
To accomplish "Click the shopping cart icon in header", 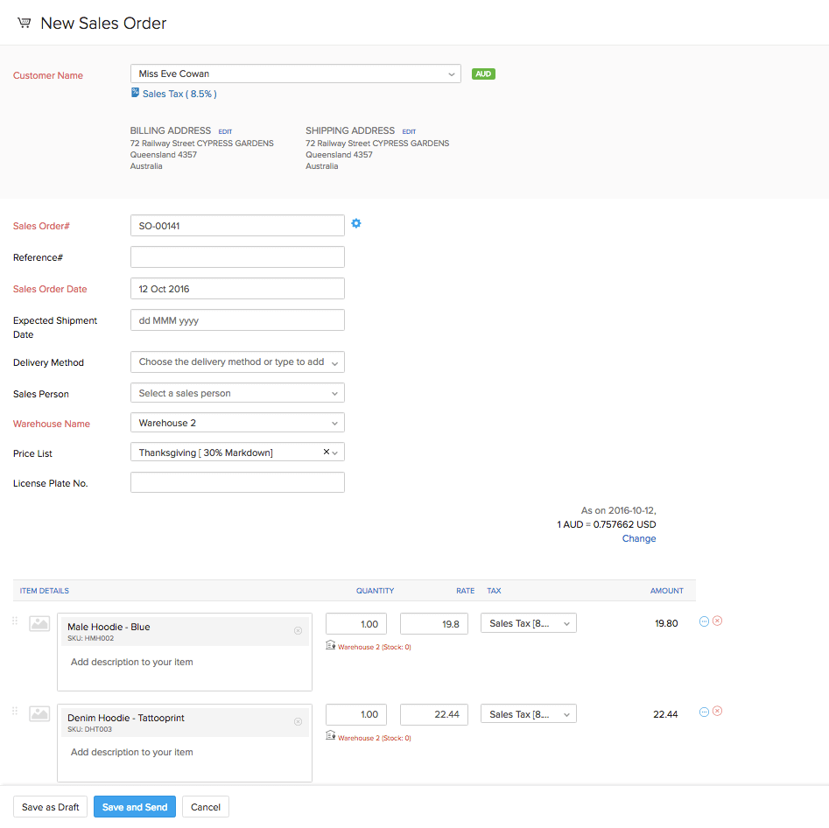I will (x=24, y=23).
